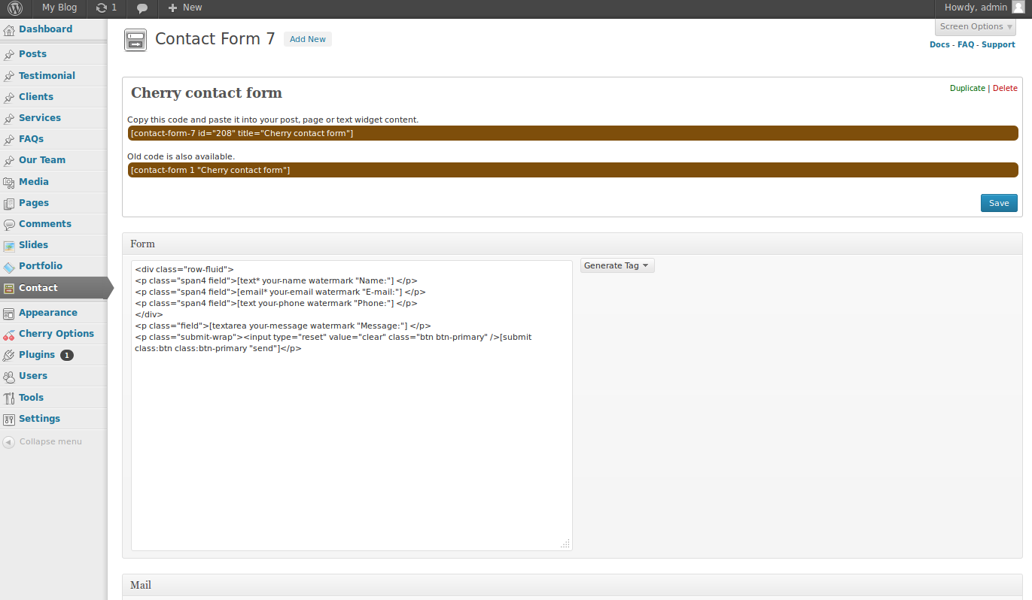
Task: Go to Pages in the sidebar
Action: pos(34,202)
